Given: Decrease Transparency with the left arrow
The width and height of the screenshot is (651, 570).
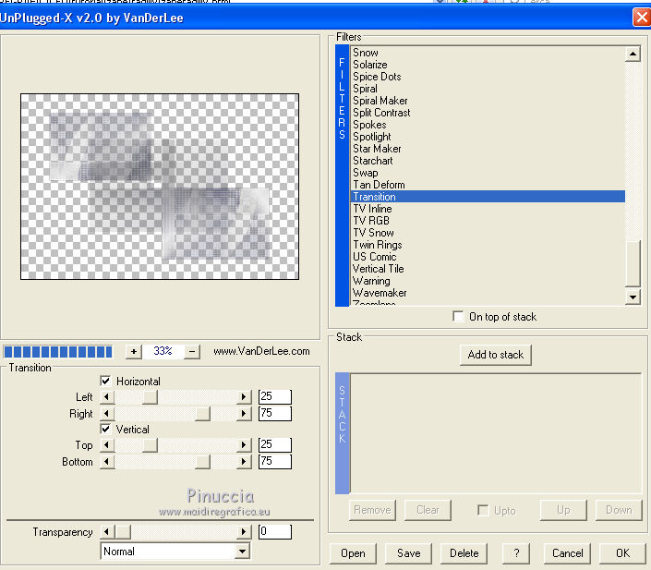Looking at the screenshot, I should point(107,532).
